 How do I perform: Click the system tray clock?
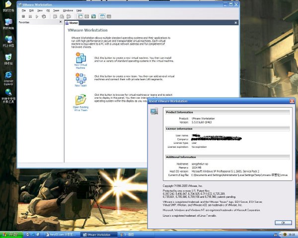292,235
